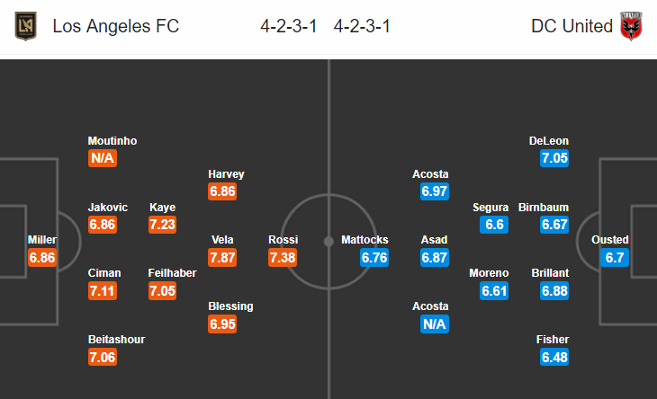
Task: Select Beitashour's 7.06 rating badge
Action: tap(103, 357)
